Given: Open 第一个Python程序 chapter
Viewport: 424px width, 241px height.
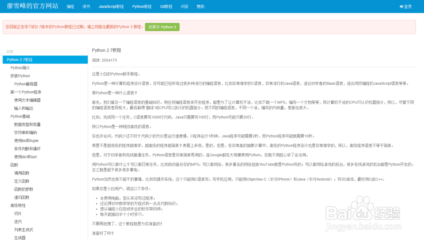Looking at the screenshot, I should point(26,92).
